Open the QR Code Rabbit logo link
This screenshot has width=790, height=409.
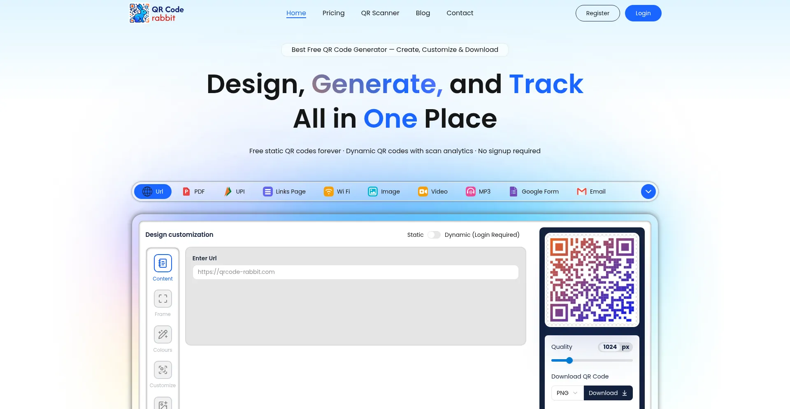tap(157, 13)
